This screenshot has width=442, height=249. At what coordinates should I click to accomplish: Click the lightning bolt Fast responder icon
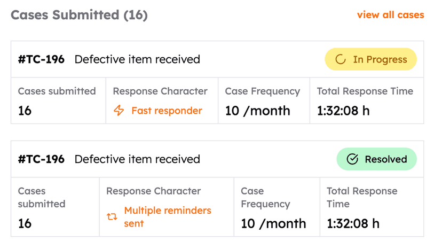click(x=119, y=111)
